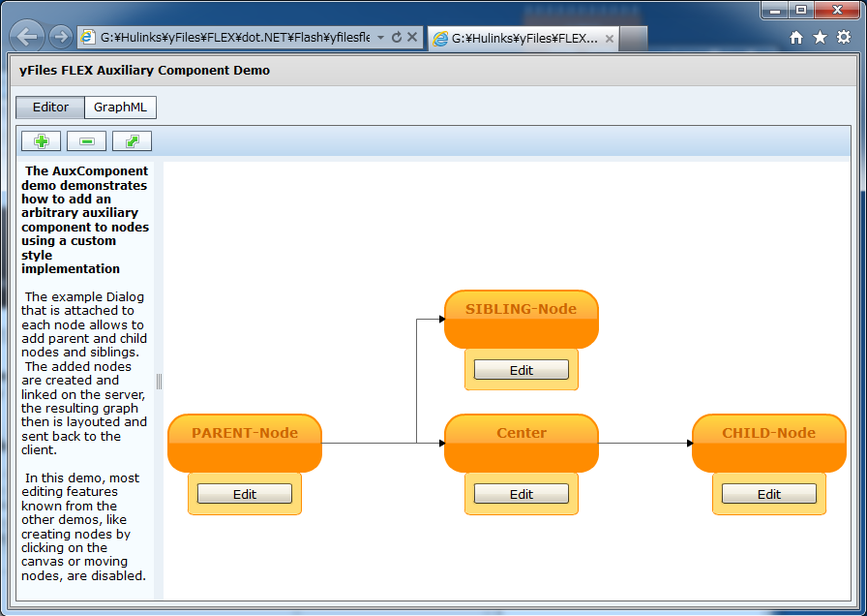This screenshot has height=616, width=867.
Task: Click the green minus zoom-out icon
Action: 86,141
